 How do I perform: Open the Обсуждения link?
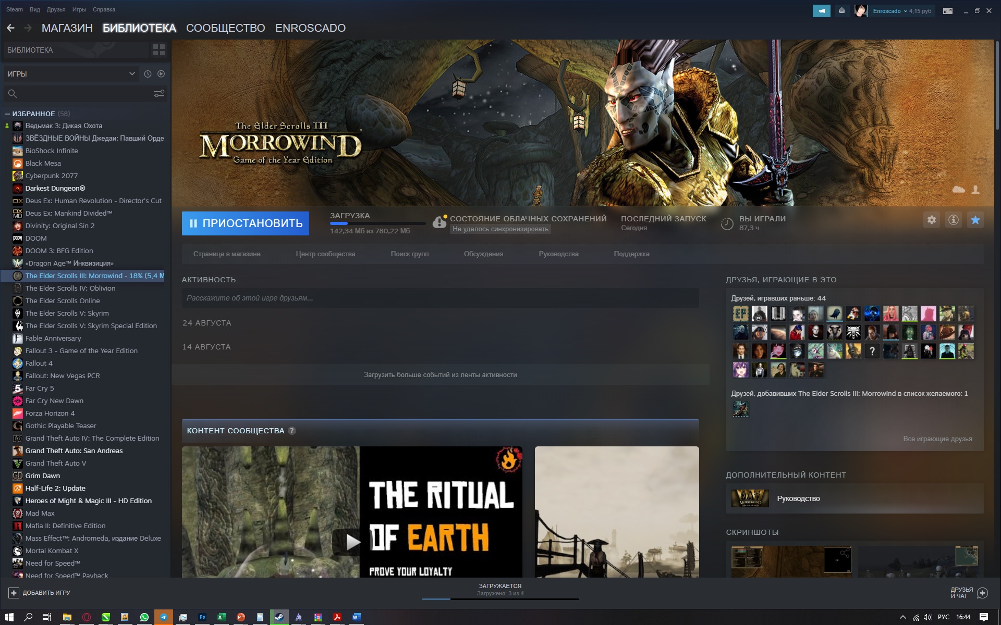point(483,254)
